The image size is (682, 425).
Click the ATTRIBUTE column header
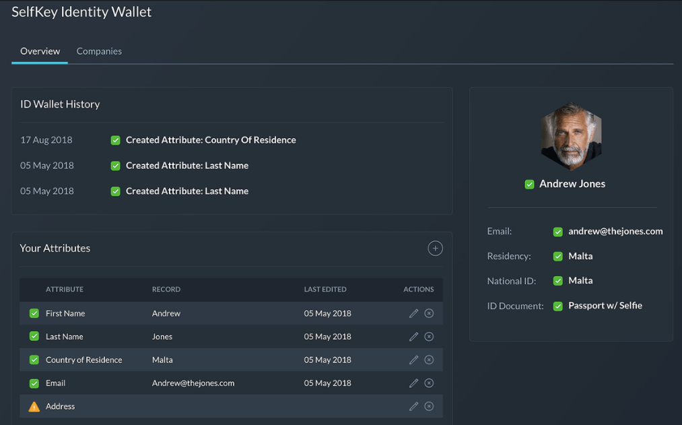click(x=65, y=289)
